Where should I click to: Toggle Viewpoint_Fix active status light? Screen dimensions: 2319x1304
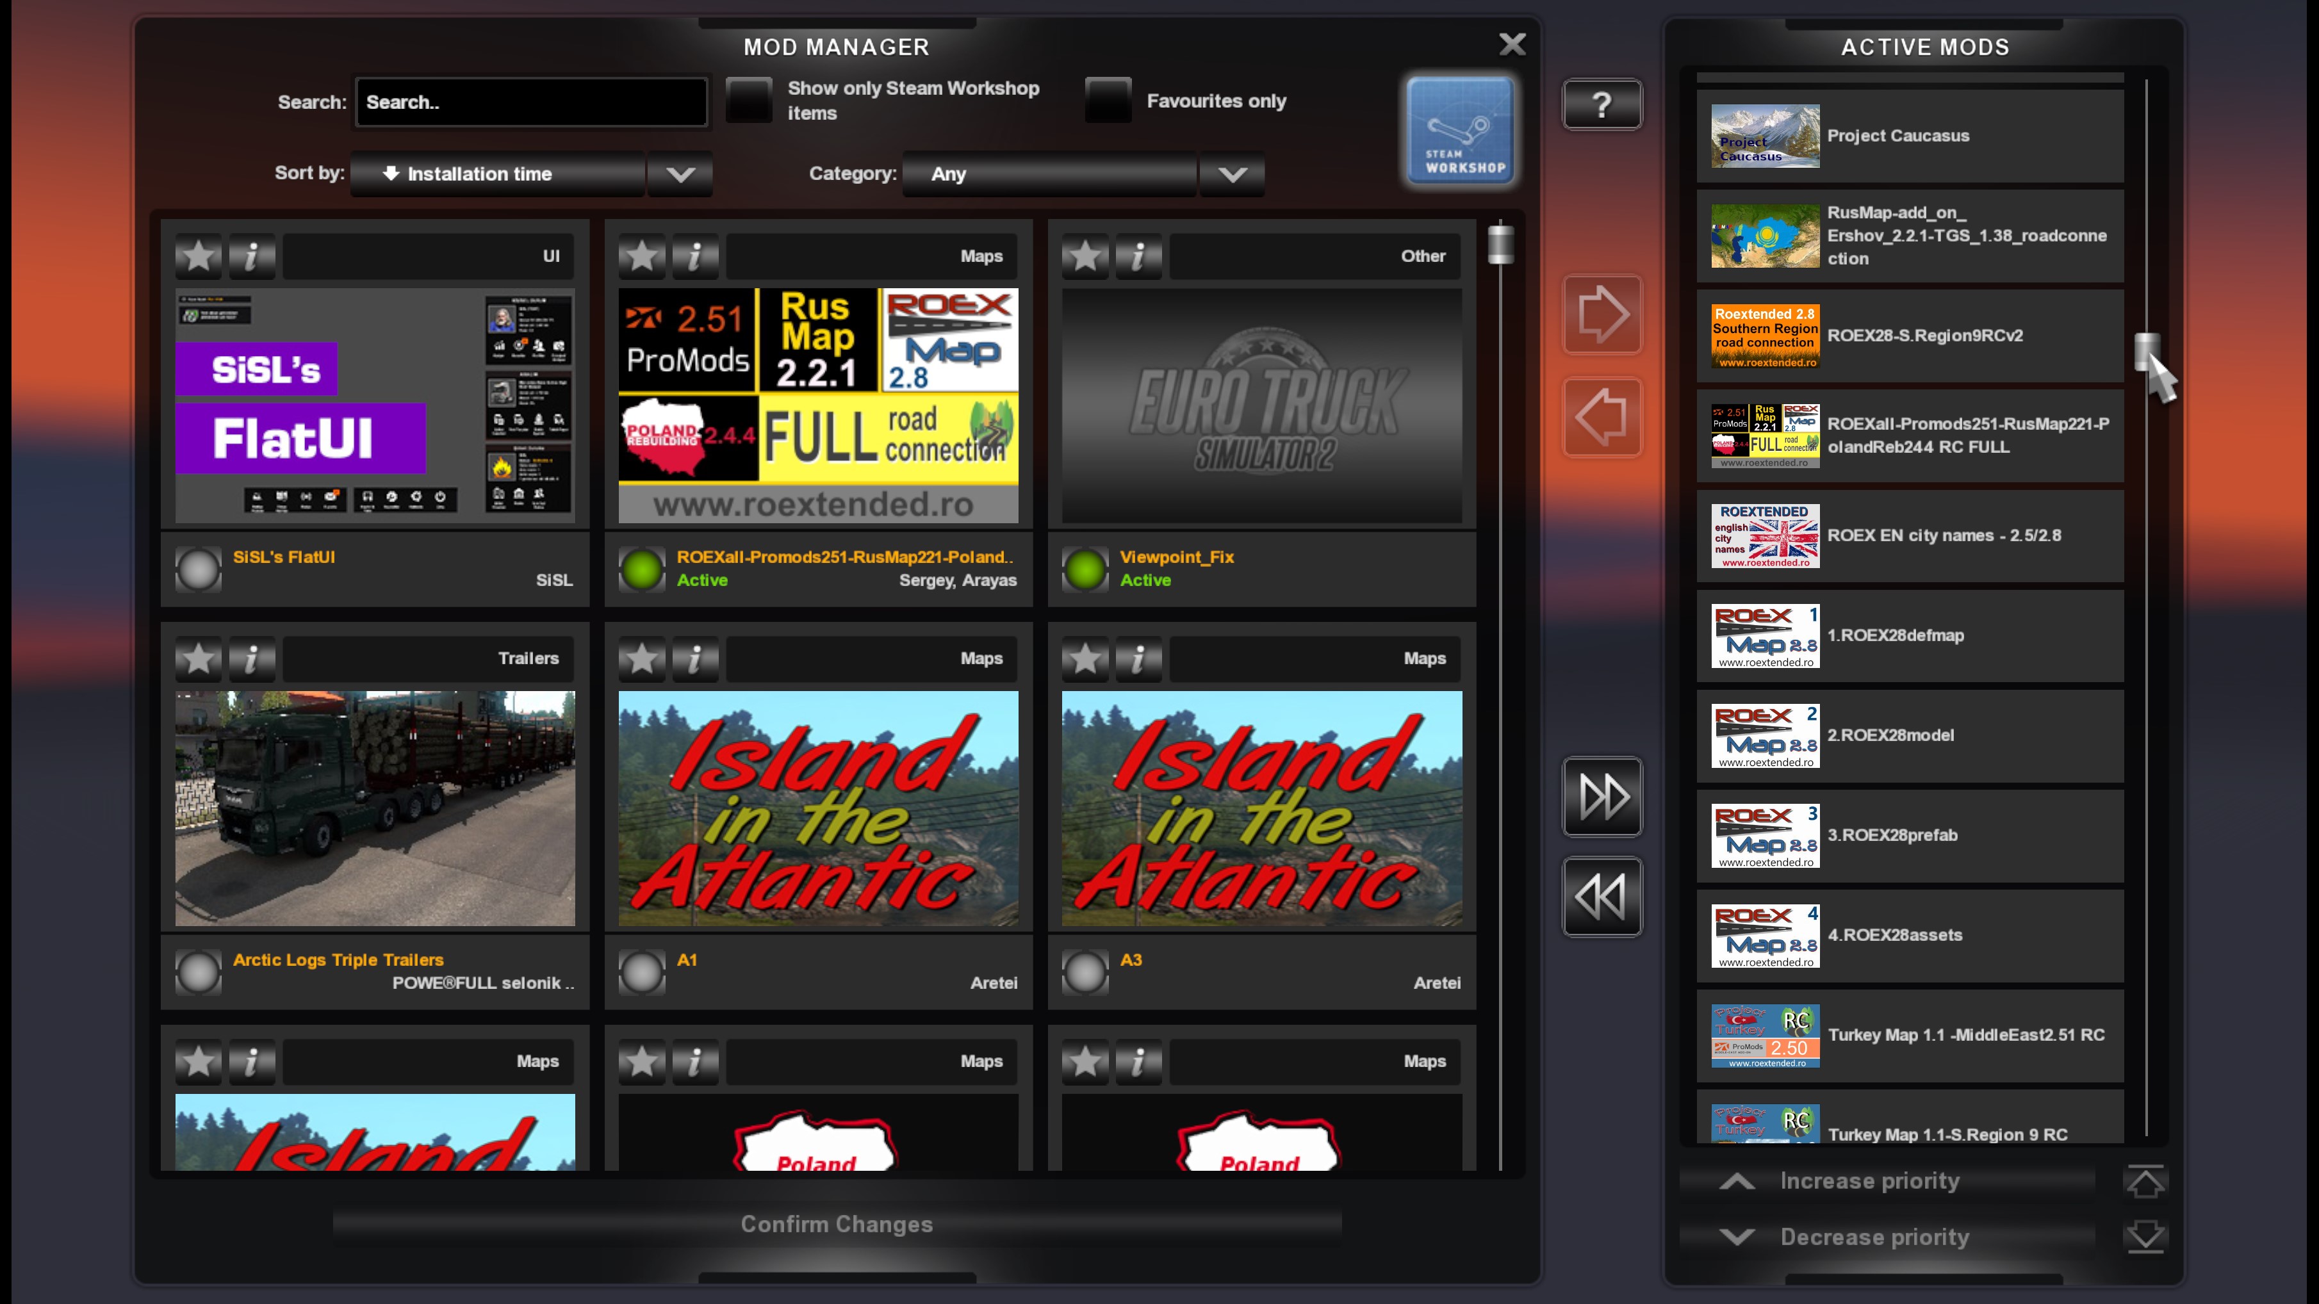[x=1085, y=569]
